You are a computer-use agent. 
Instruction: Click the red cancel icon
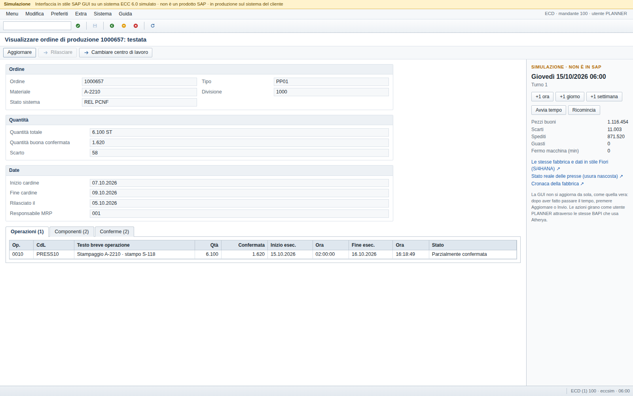(x=136, y=26)
